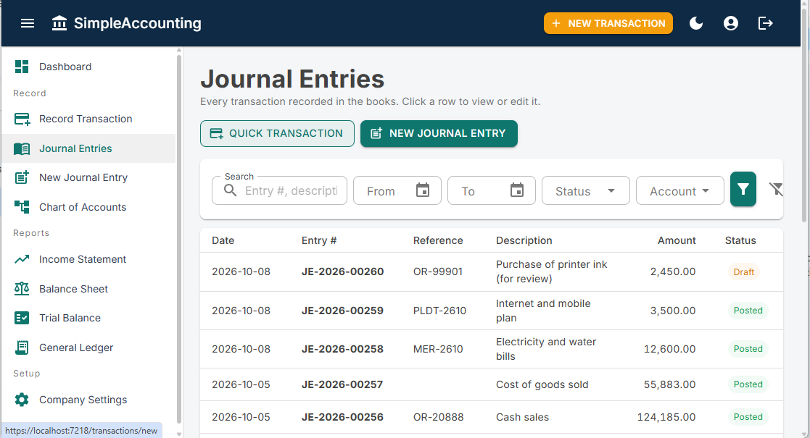Click amount 12,600.00
Viewport: 810px width, 438px height.
tap(669, 349)
